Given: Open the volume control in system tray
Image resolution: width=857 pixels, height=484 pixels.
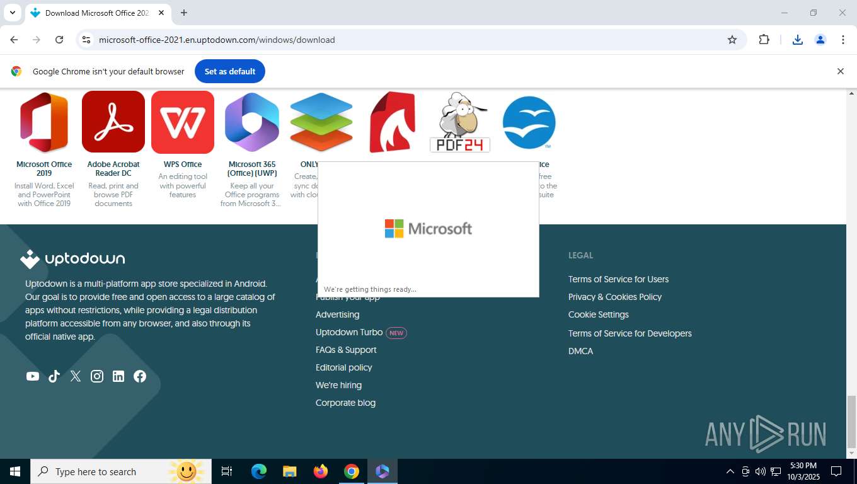Looking at the screenshot, I should coord(760,471).
